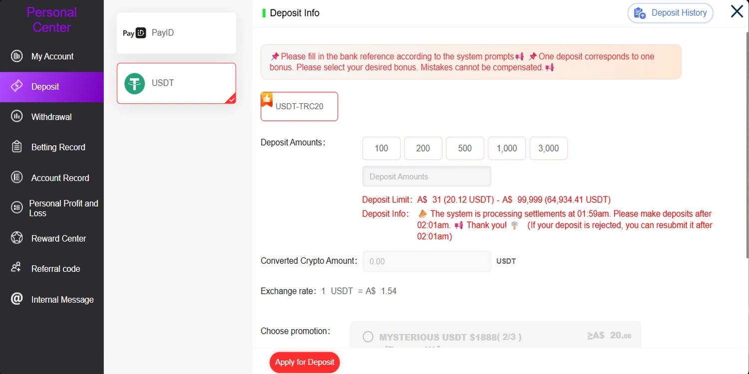Select PayID payment method card

click(x=176, y=33)
